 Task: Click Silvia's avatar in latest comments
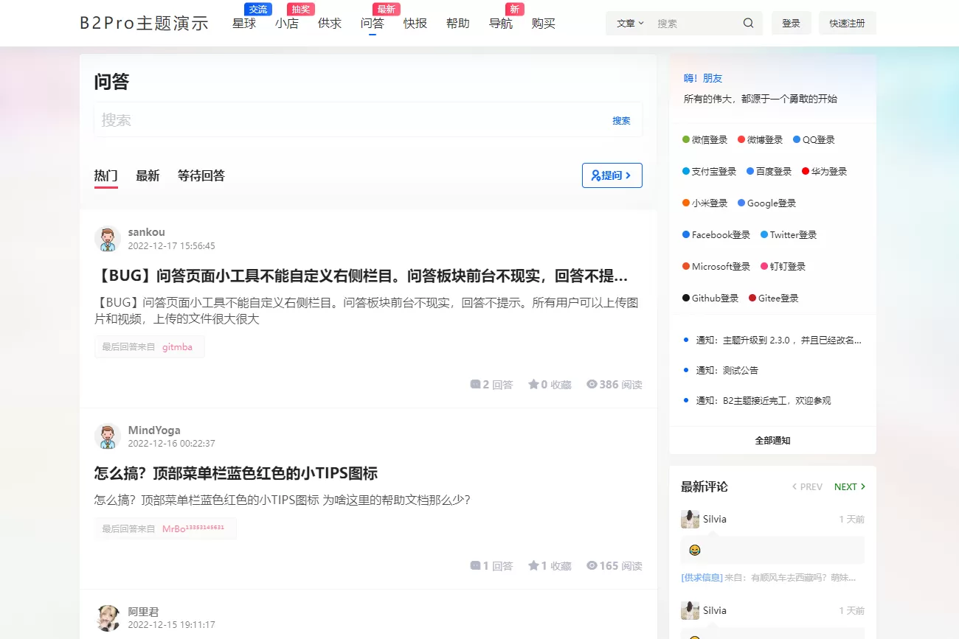tap(690, 519)
